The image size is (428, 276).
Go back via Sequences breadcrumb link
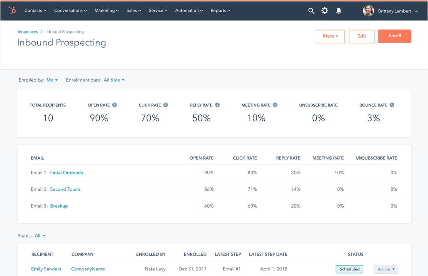click(27, 32)
